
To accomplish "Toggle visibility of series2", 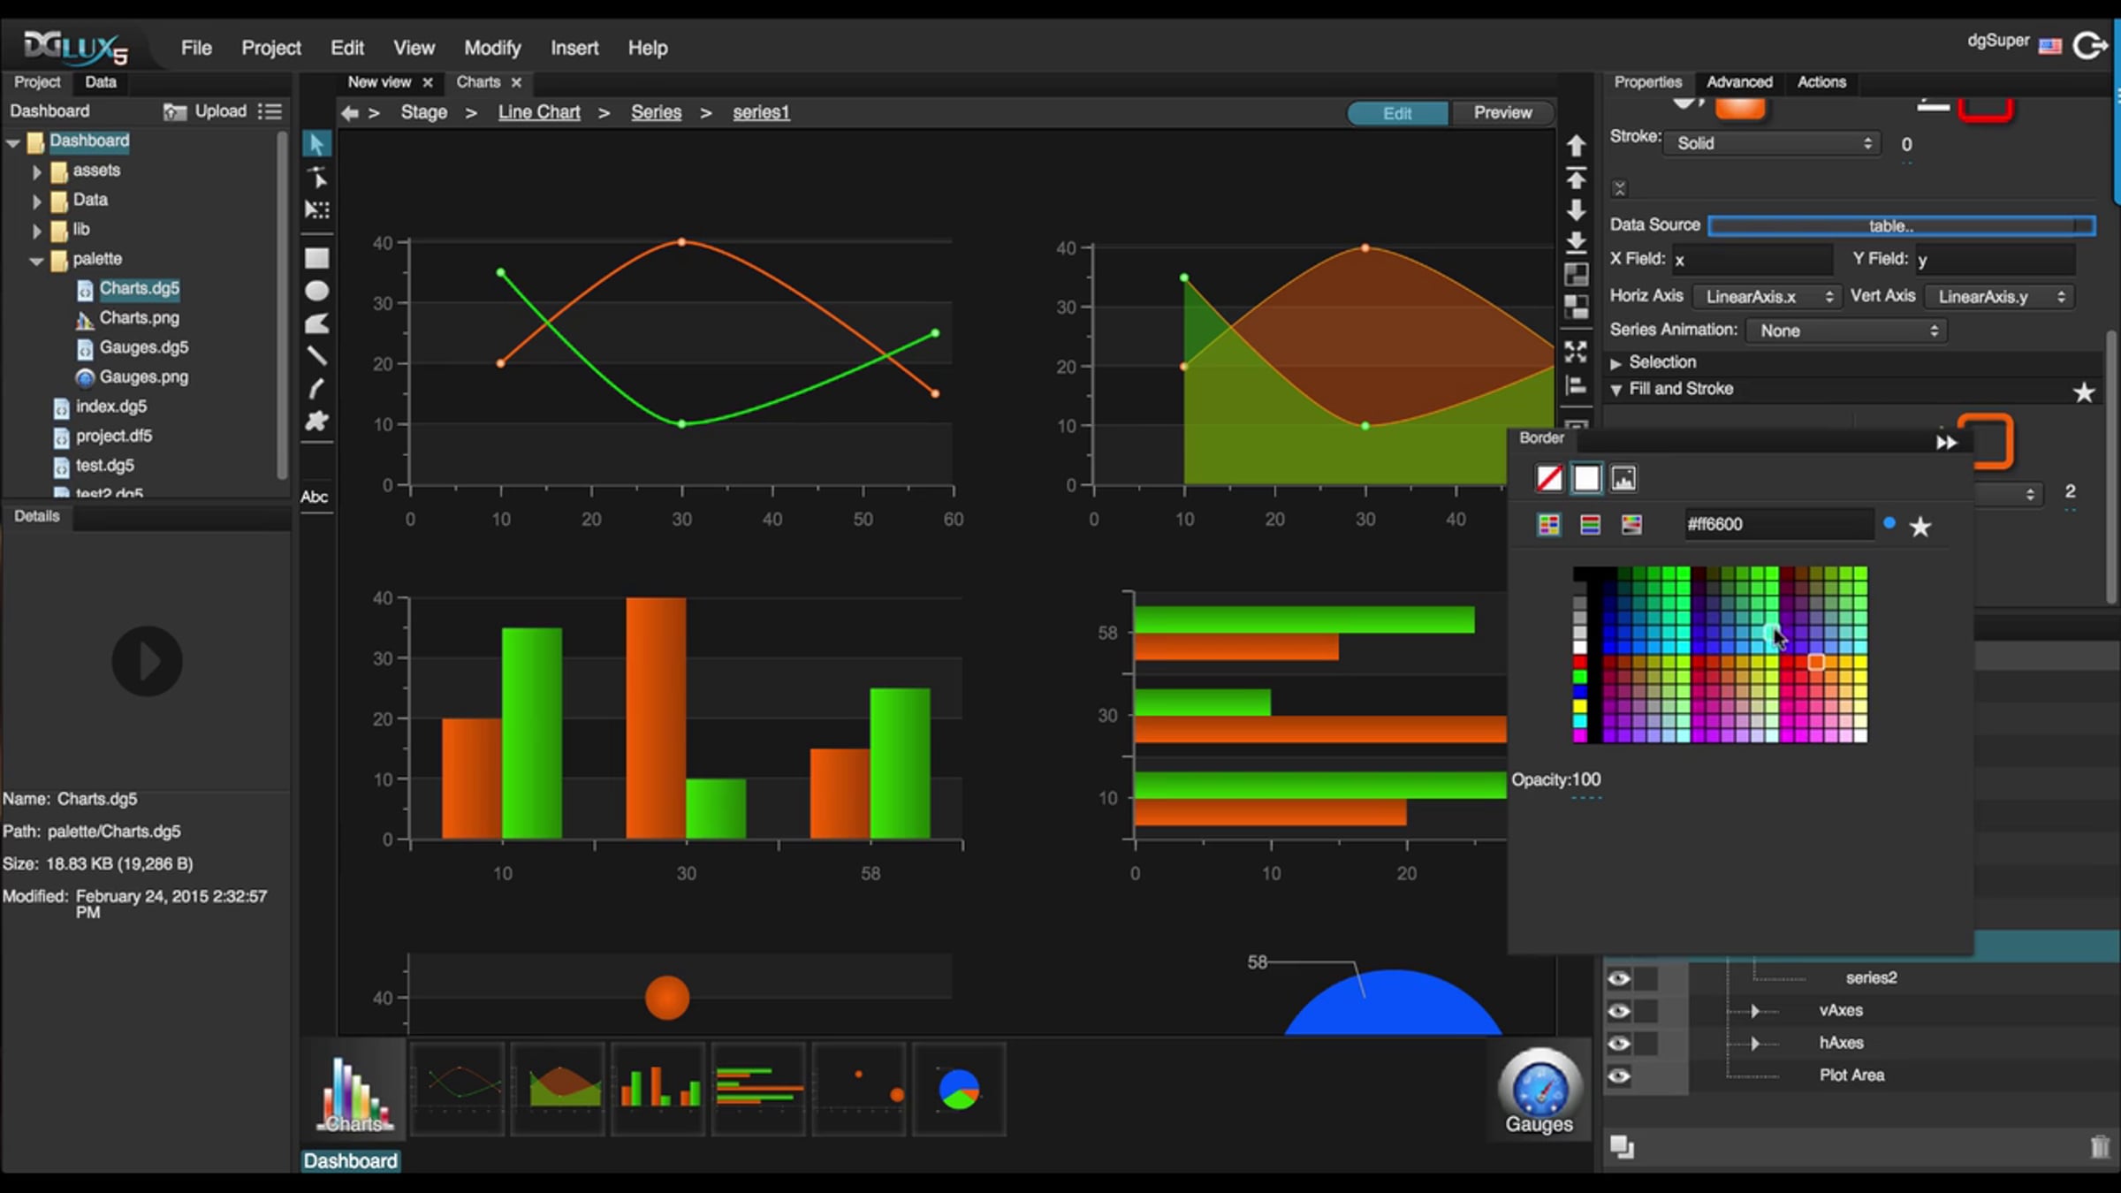I will click(x=1619, y=978).
